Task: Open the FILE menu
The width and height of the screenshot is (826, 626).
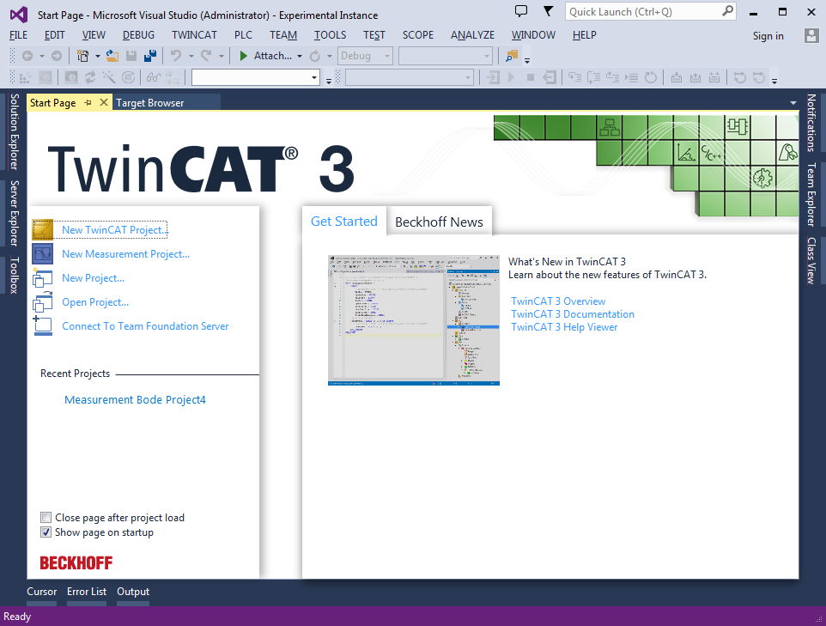Action: pos(18,35)
